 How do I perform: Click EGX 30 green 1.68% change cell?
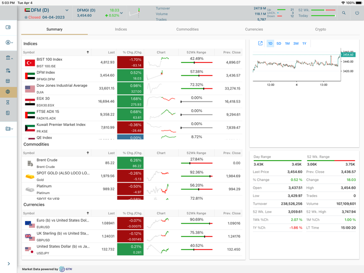pyautogui.click(x=130, y=101)
